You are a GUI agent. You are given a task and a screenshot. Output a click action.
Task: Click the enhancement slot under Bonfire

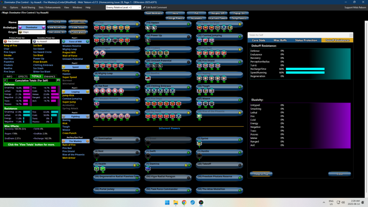pos(148,78)
